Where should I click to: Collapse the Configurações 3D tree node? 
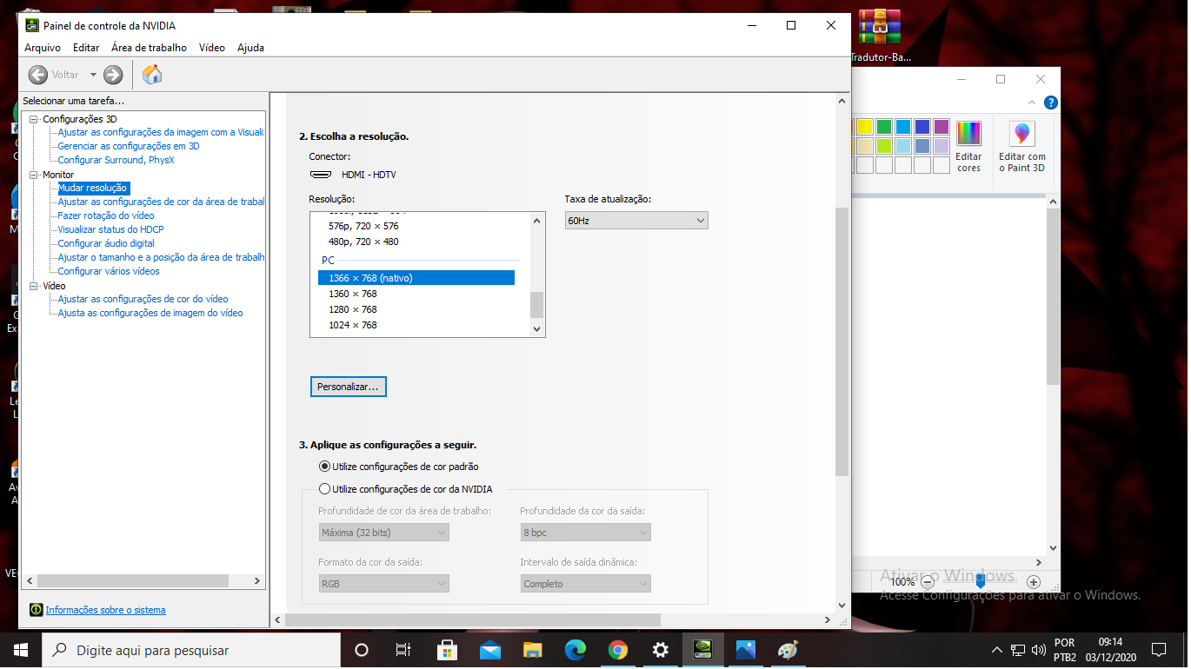tap(34, 119)
